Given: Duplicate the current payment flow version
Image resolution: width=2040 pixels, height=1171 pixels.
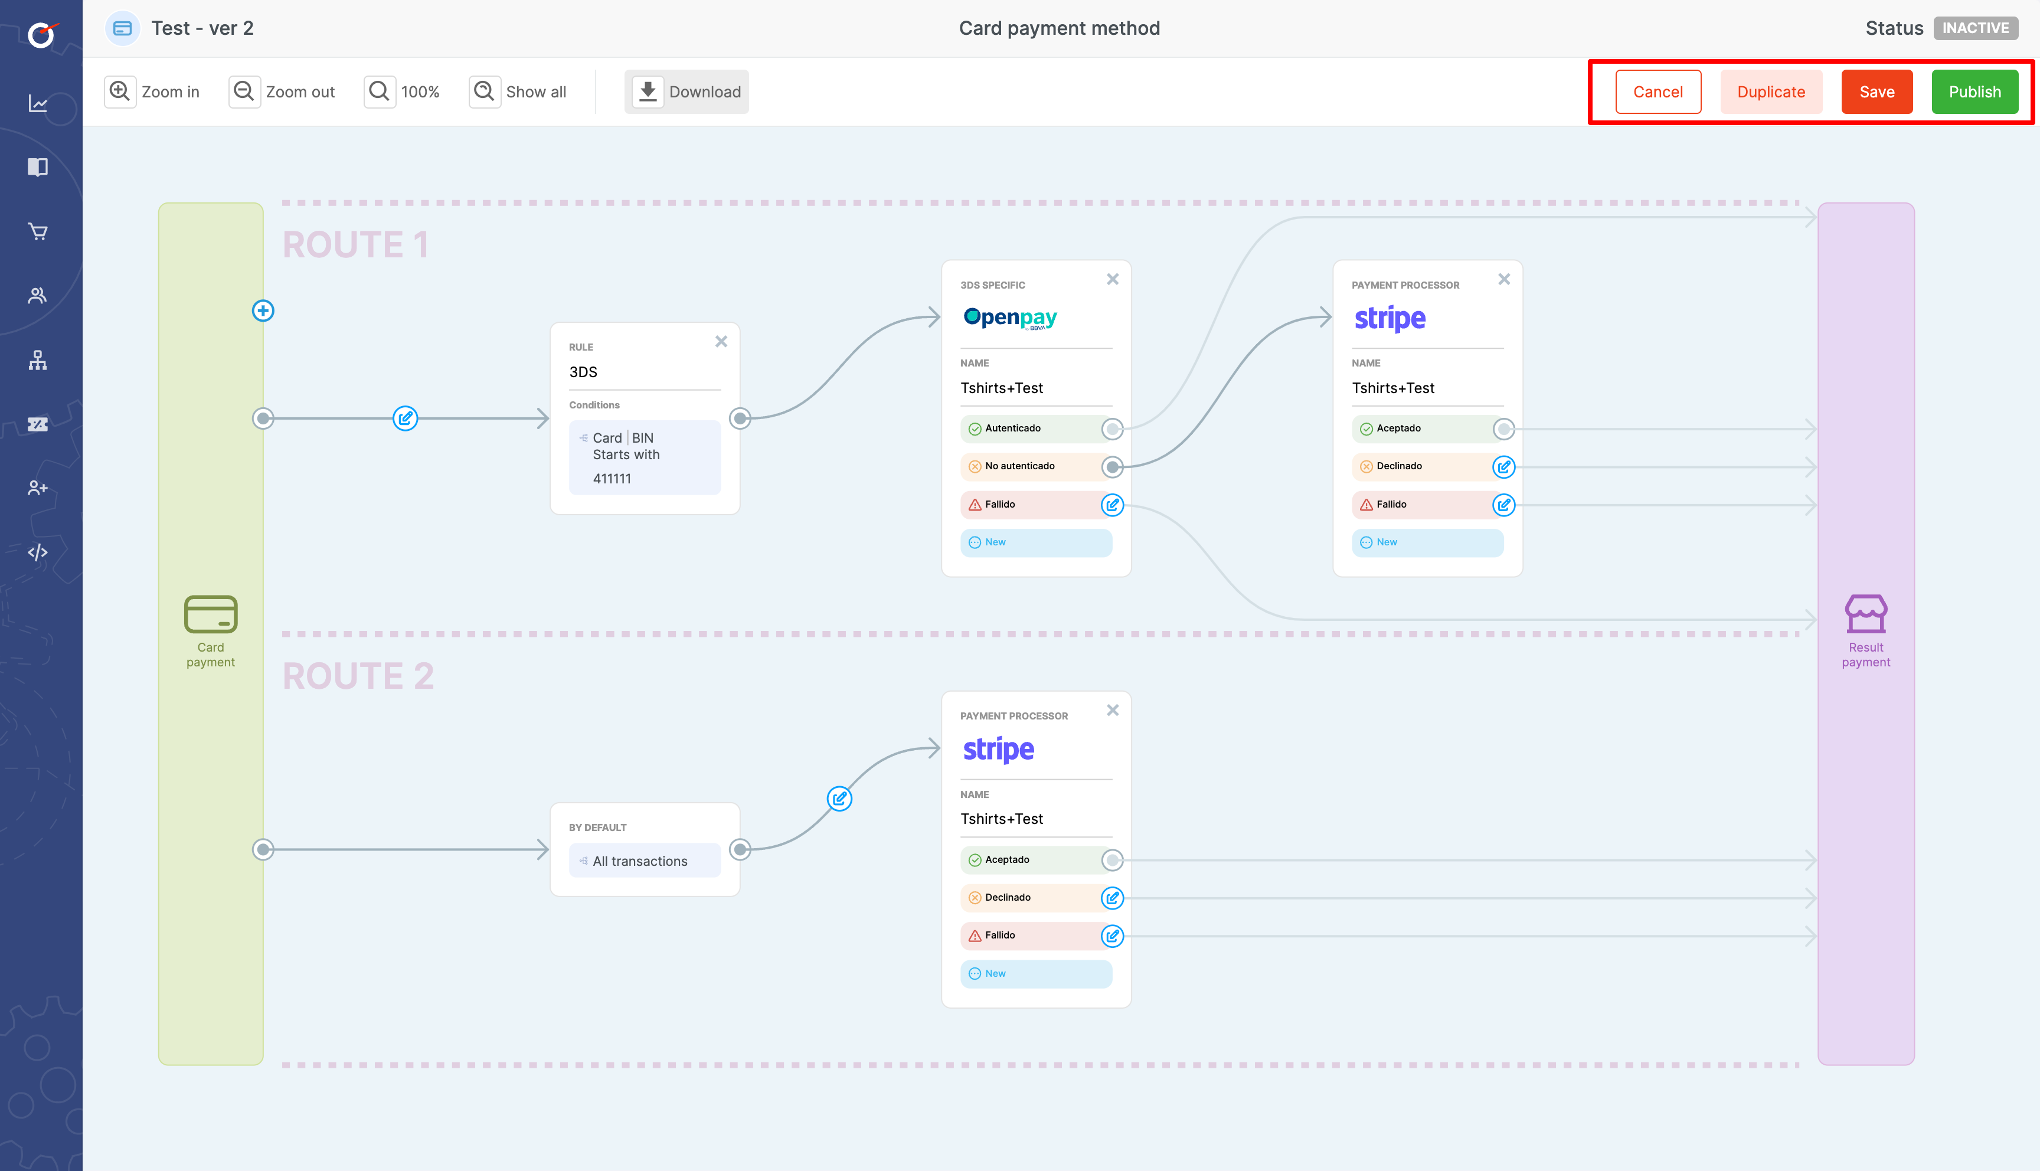Looking at the screenshot, I should (x=1771, y=91).
